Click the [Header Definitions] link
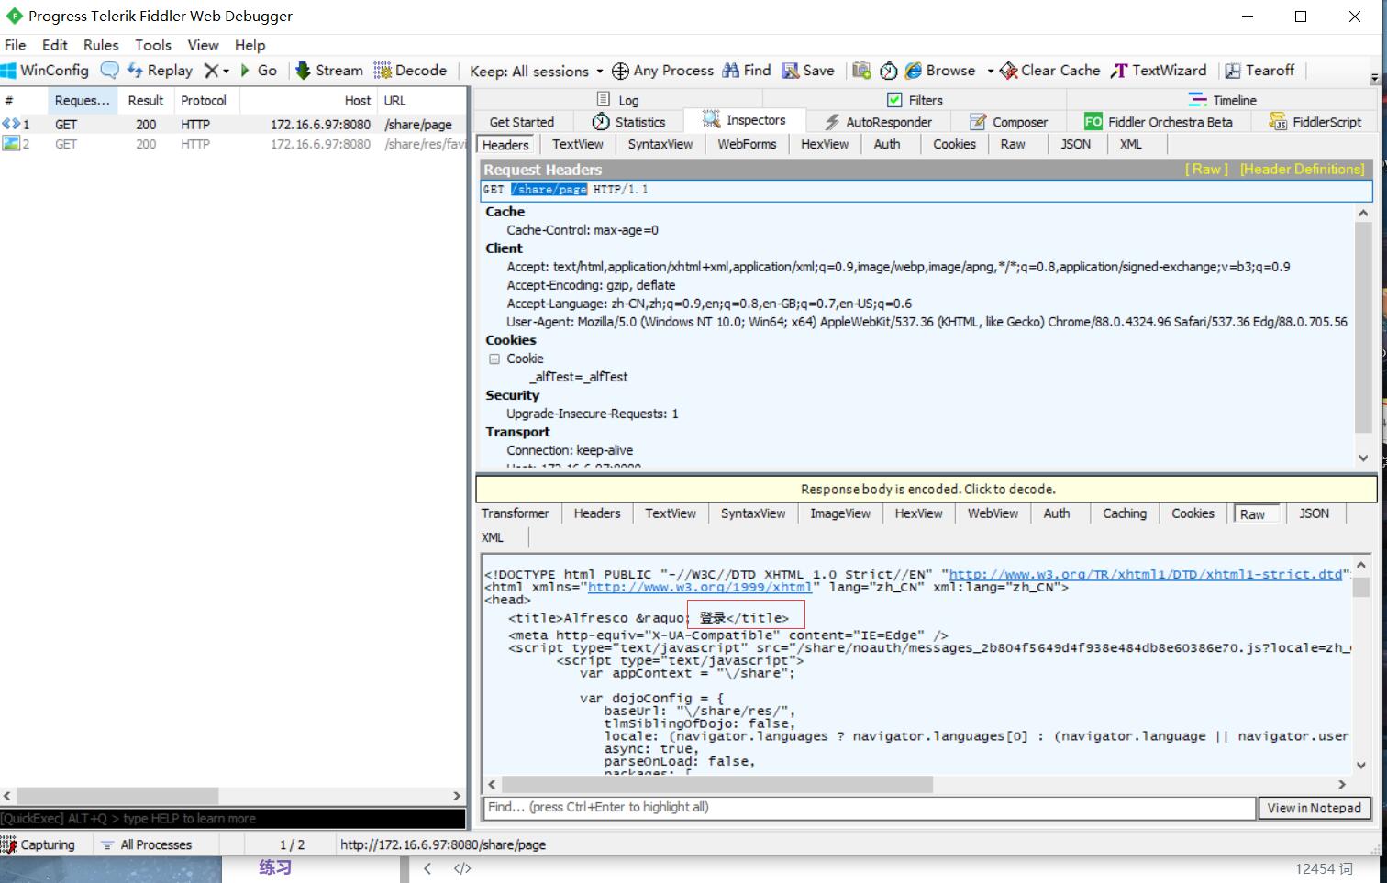Screen dimensions: 1387x883 [x=1303, y=170]
